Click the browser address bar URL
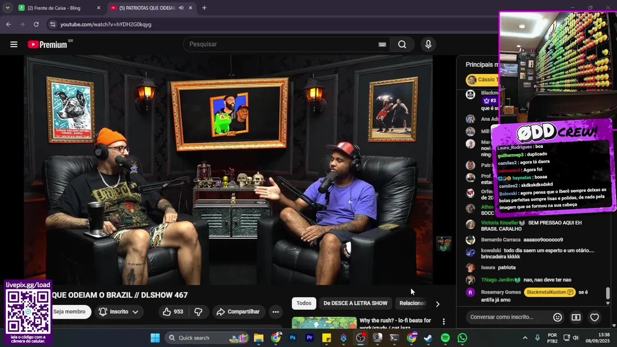This screenshot has height=347, width=617. (106, 24)
